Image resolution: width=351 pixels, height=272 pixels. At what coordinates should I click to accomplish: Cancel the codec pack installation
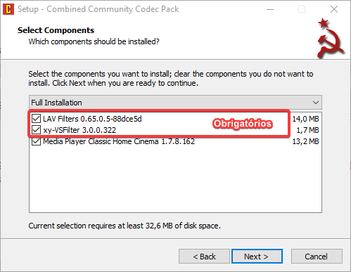click(317, 257)
